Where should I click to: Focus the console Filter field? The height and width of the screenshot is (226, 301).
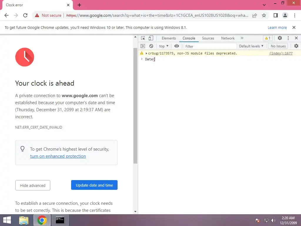[210, 46]
